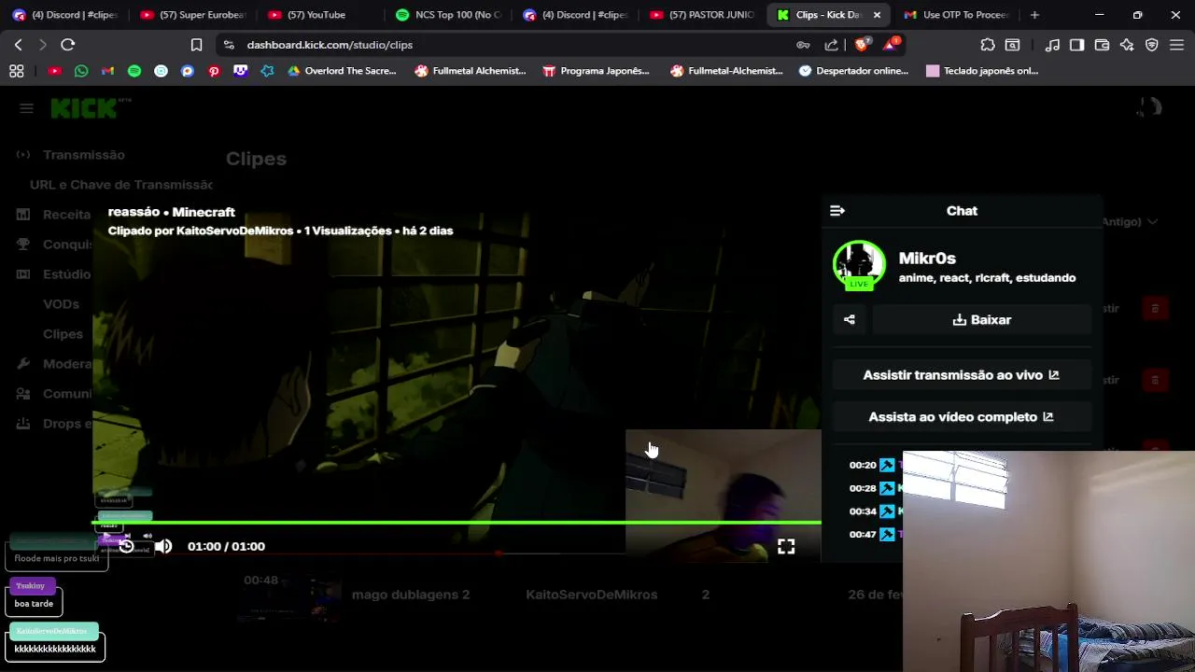1195x672 pixels.
Task: Open the Brave VPN shield icon
Action: pyautogui.click(x=1151, y=45)
